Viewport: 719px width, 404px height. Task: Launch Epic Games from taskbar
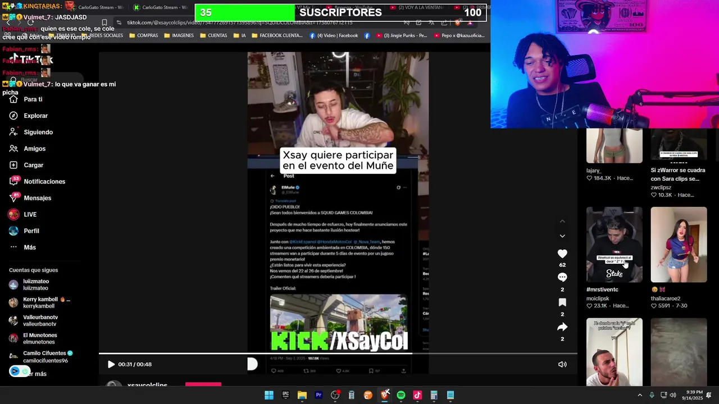click(x=285, y=395)
